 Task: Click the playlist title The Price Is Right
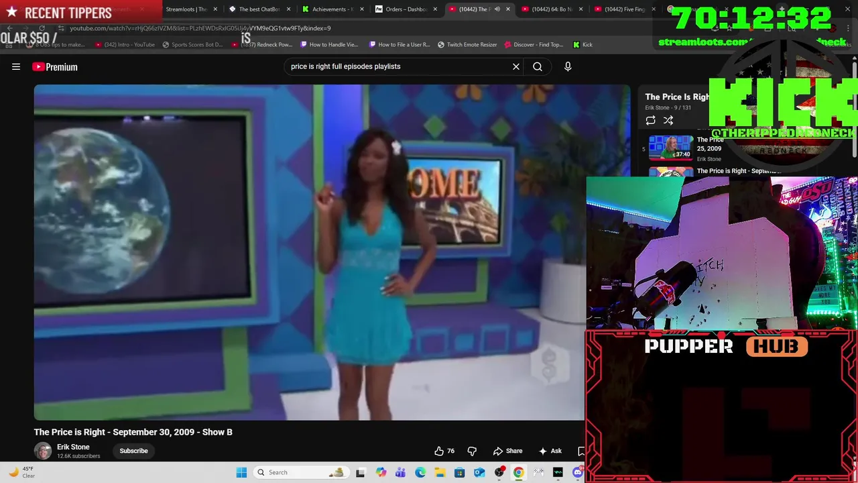[x=678, y=97]
